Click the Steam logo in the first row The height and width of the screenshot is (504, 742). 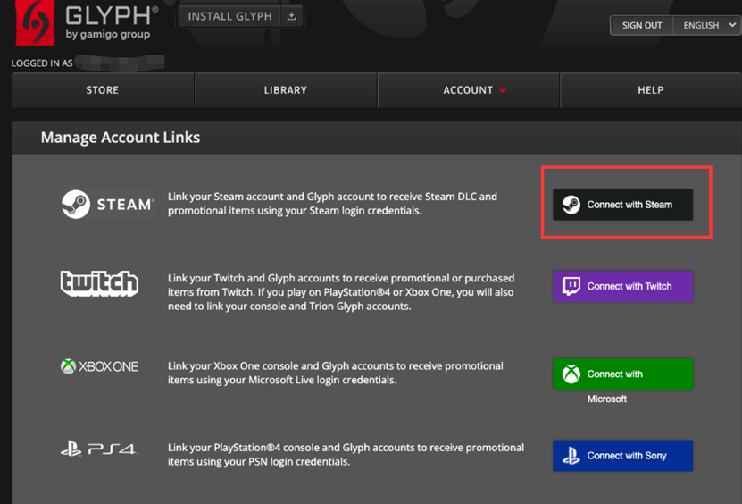pyautogui.click(x=107, y=204)
